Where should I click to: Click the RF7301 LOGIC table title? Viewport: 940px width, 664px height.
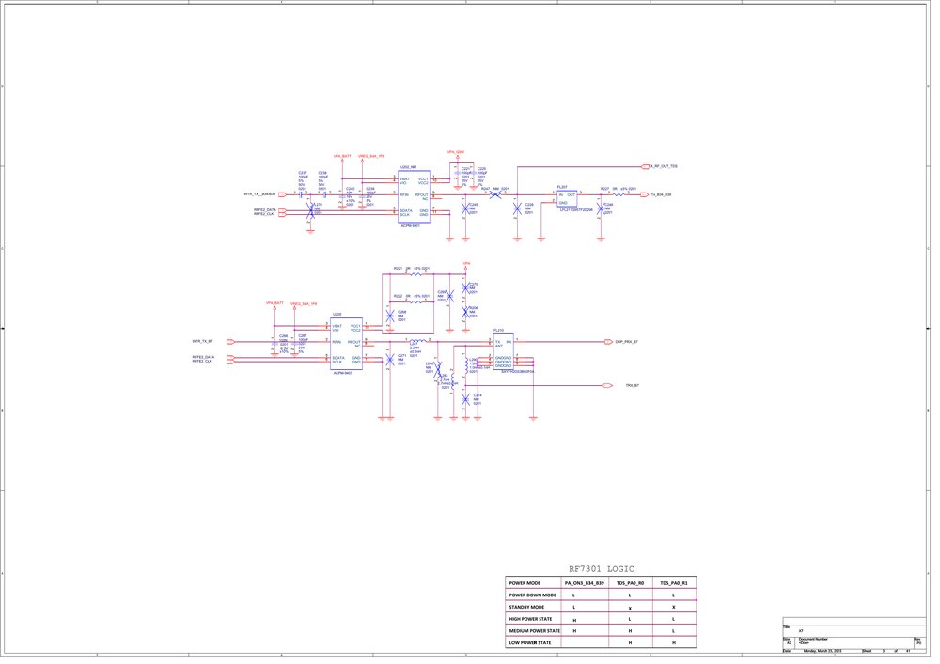click(x=602, y=569)
